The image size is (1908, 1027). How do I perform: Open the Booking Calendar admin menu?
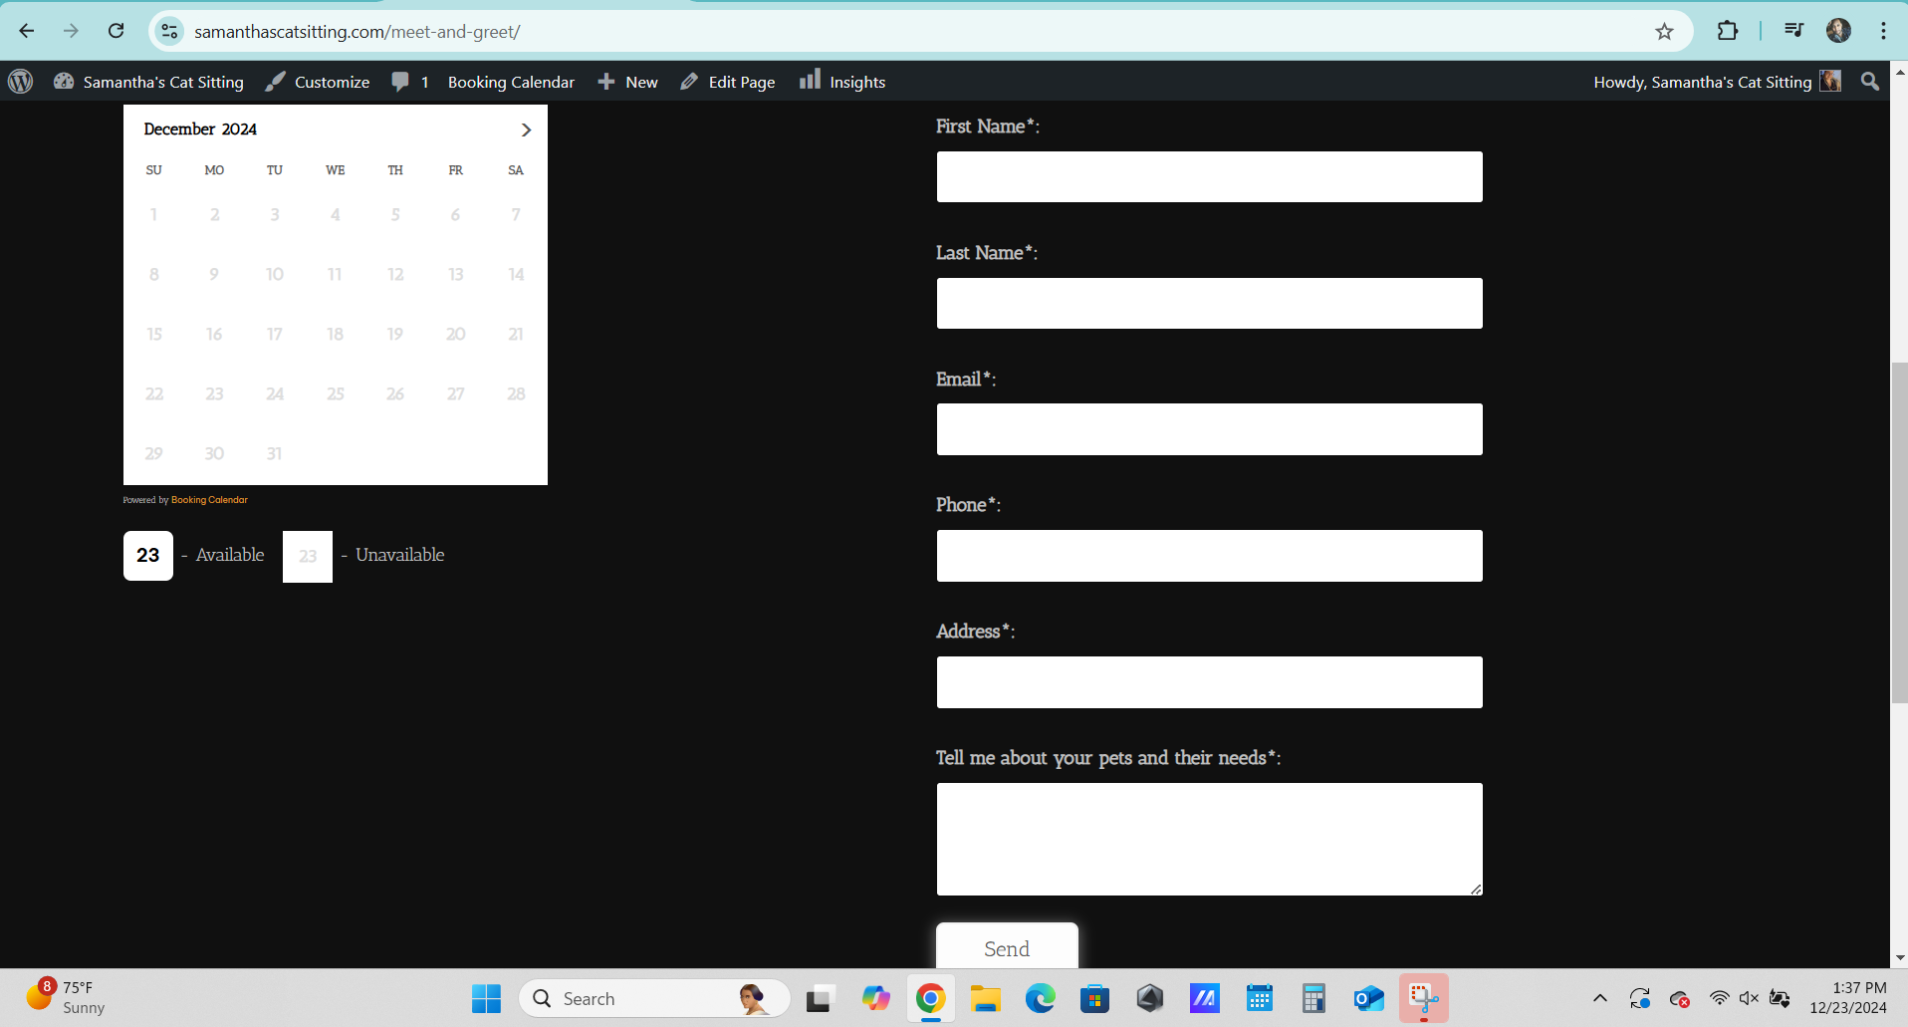511,82
